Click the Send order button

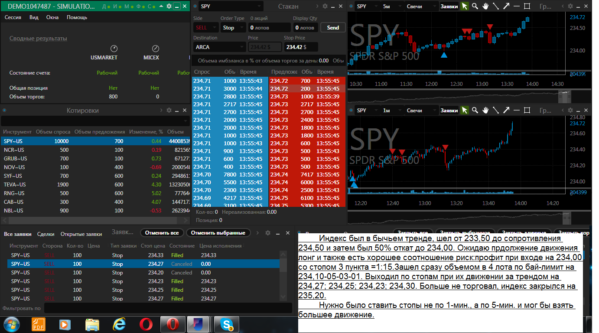click(x=333, y=27)
